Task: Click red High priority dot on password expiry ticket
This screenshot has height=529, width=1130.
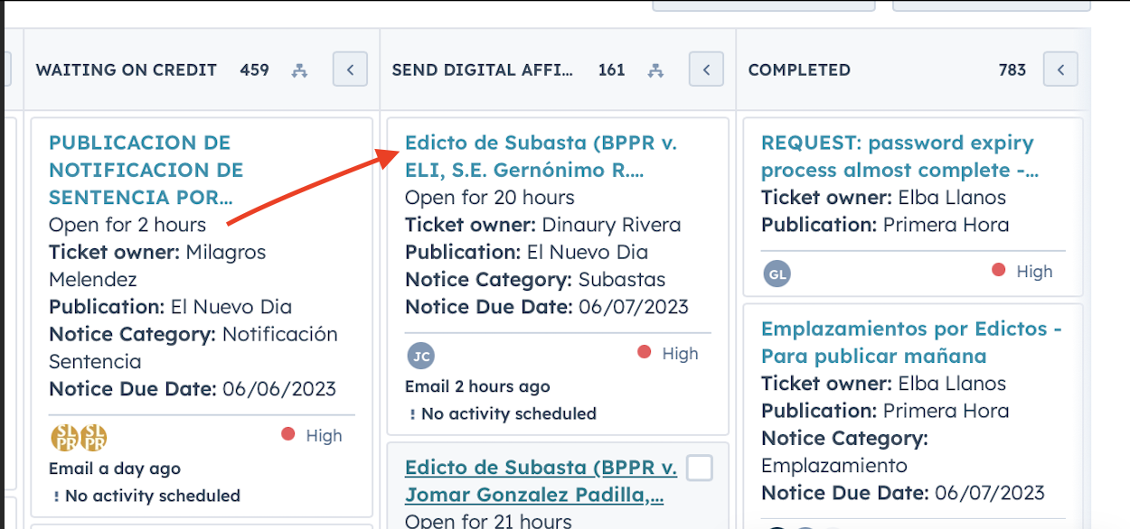Action: (999, 270)
